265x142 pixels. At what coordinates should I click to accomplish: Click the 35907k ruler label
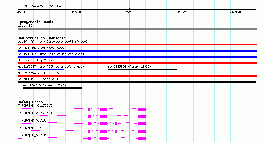pyautogui.click(x=76, y=12)
